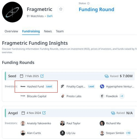Viewport: 137px width, 139px height.
Task: Expand the +1 more Seed investors badge
Action: (x=122, y=96)
